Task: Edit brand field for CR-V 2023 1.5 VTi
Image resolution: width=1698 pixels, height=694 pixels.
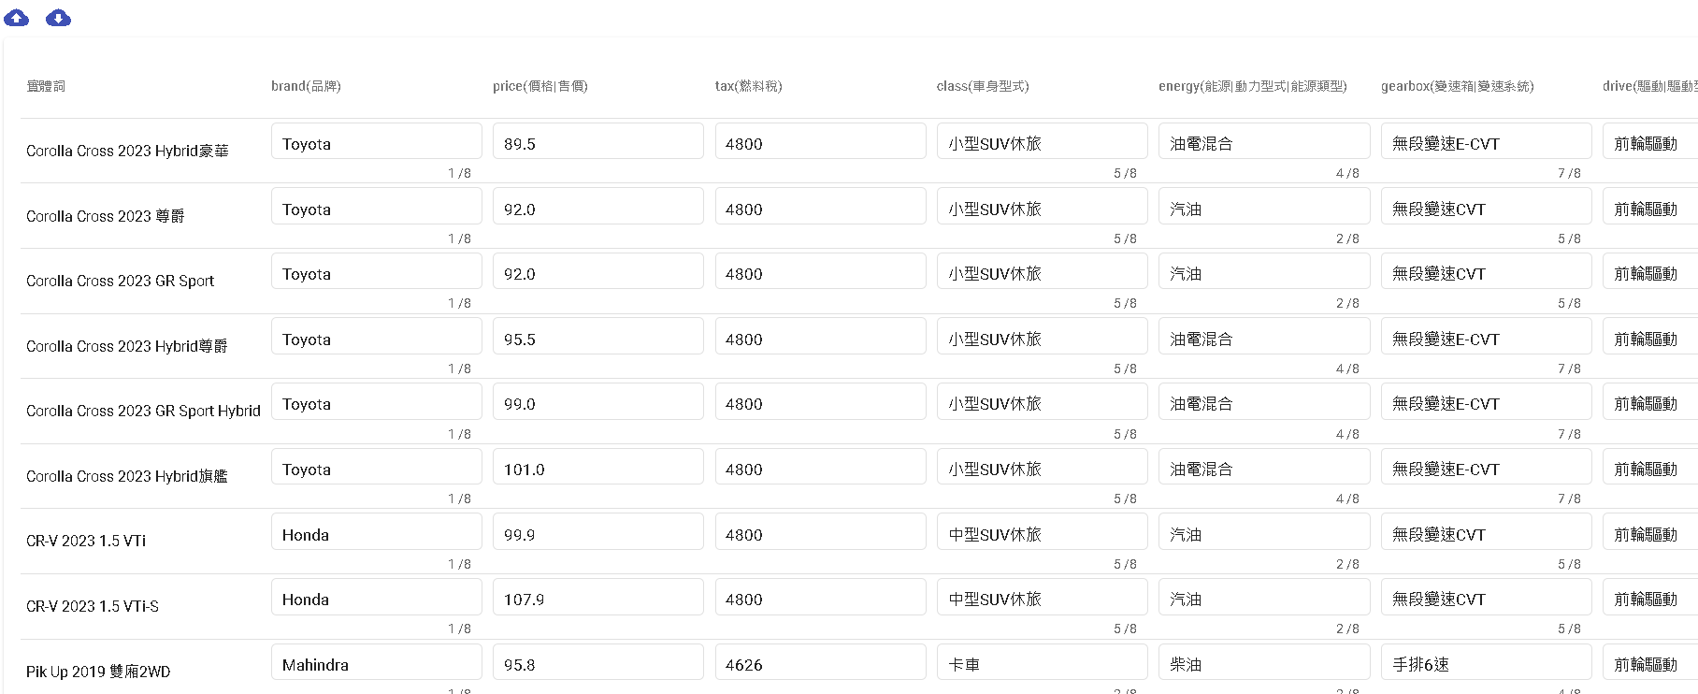Action: coord(377,531)
